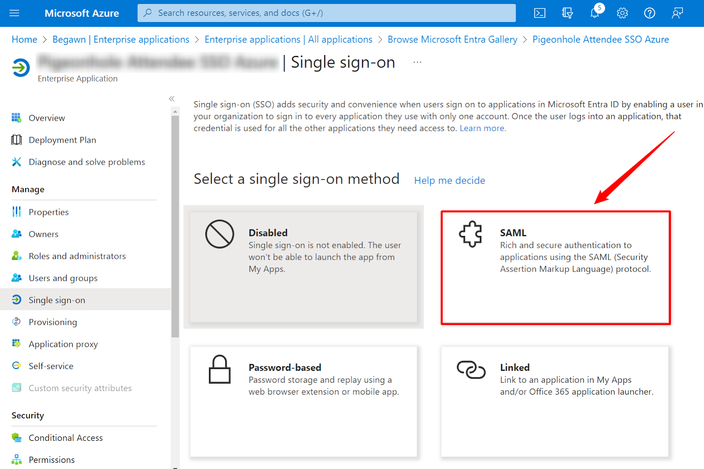Click the enterprise application logo icon
This screenshot has height=469, width=704.
coord(21,67)
